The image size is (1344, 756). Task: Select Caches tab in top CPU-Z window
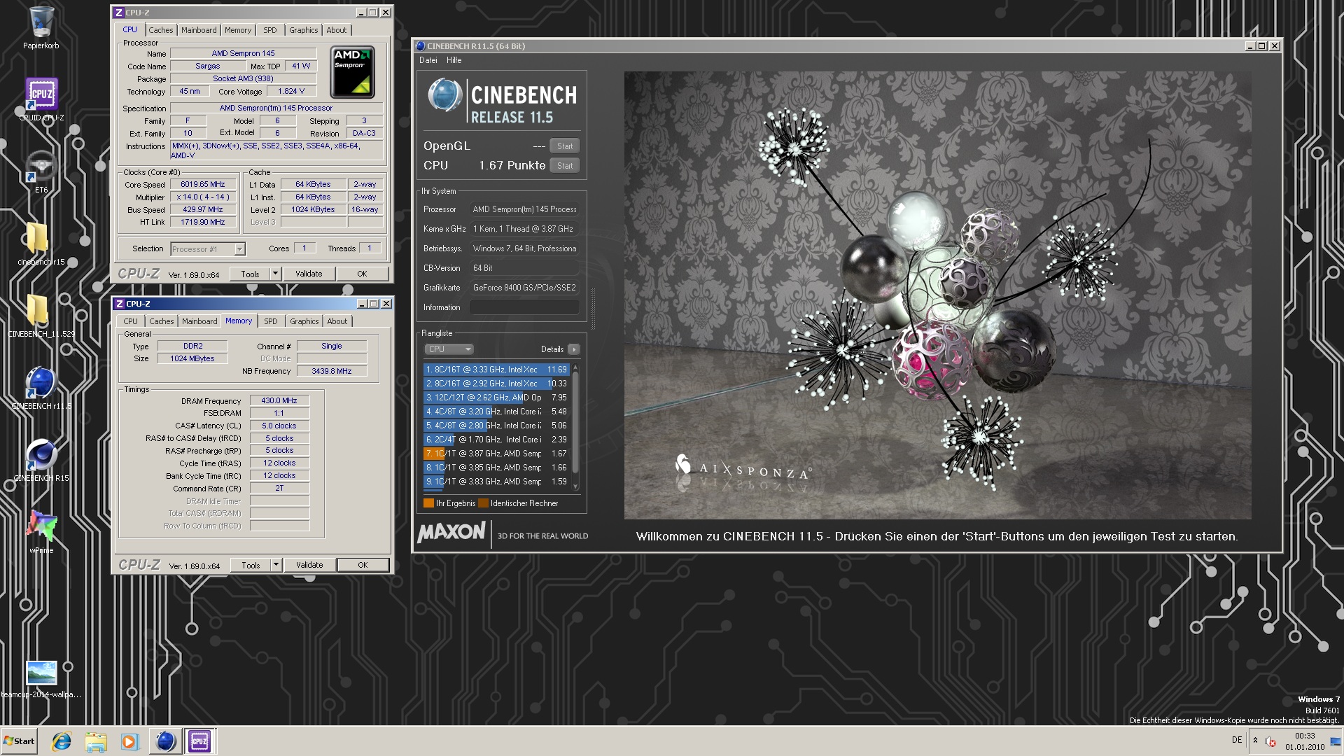coord(160,30)
